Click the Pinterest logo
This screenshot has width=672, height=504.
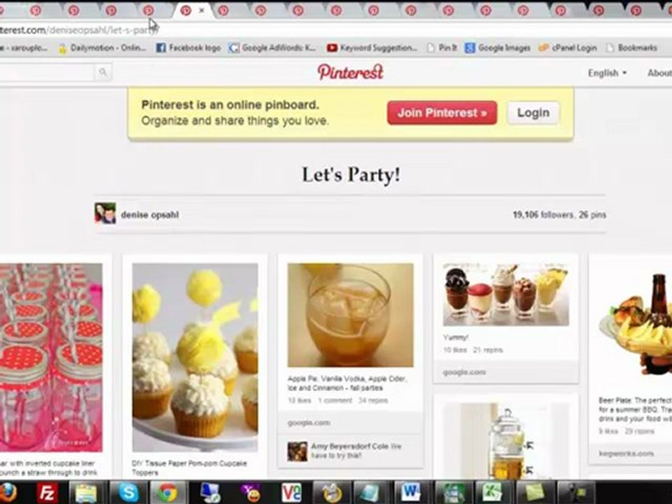tap(350, 72)
